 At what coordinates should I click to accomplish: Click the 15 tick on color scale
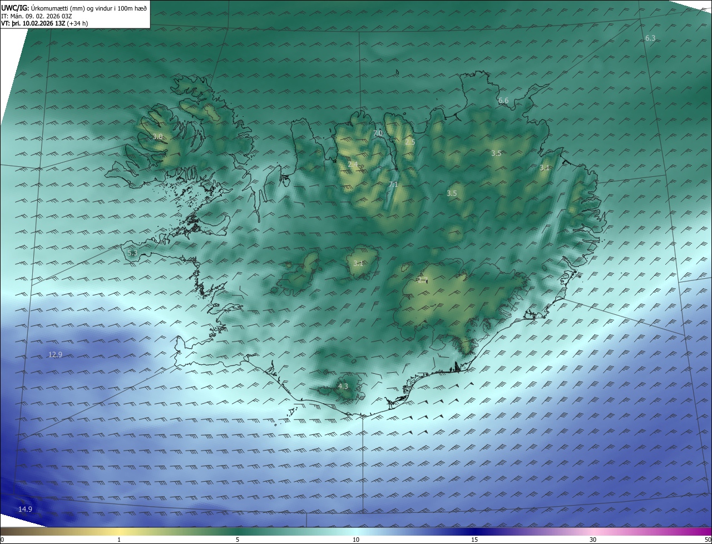474,540
